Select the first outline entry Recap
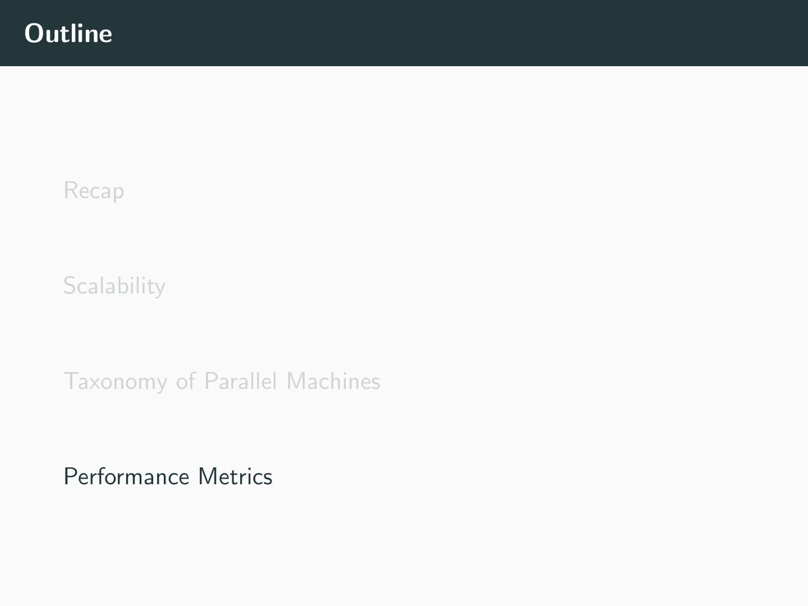808x606 pixels. 94,191
